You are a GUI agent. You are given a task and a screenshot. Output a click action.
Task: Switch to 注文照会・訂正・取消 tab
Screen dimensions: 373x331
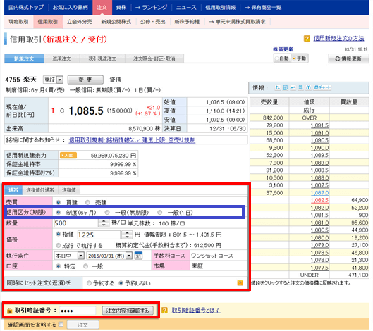click(x=154, y=58)
